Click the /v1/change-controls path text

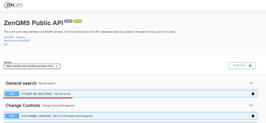(x=36, y=116)
